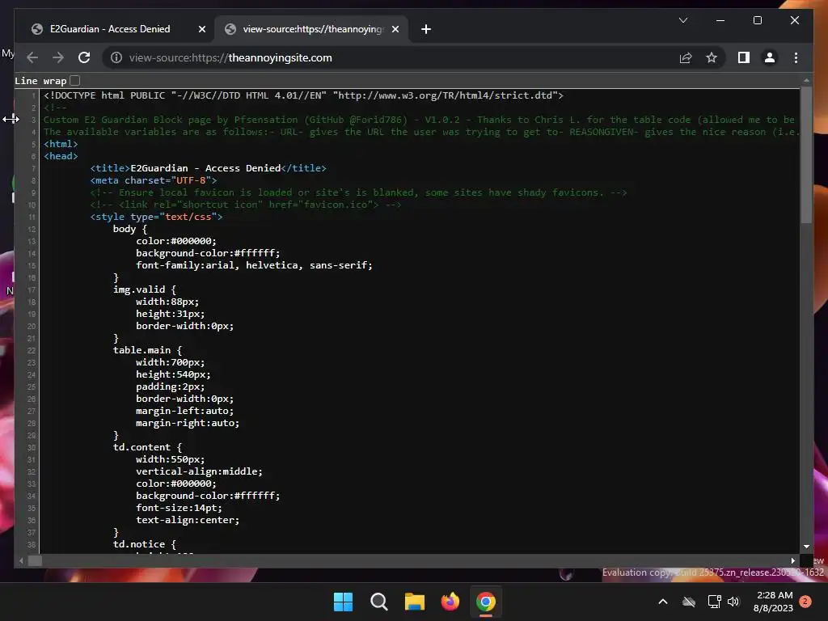
Task: Click the horizontal scroll left arrow
Action: 21,561
